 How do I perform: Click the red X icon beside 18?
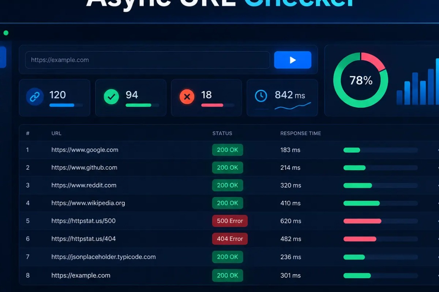click(187, 97)
